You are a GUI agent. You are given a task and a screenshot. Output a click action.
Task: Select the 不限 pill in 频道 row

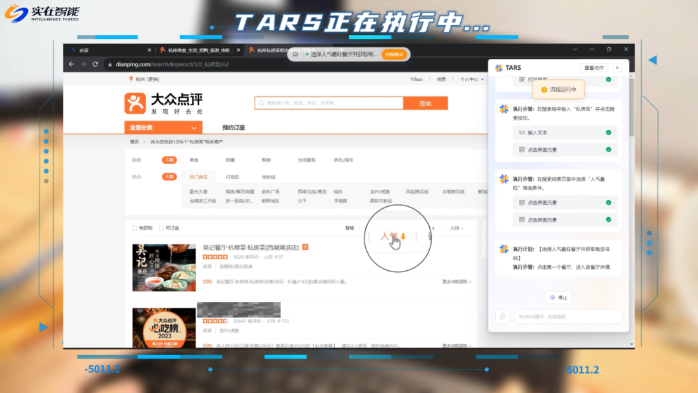(x=169, y=160)
